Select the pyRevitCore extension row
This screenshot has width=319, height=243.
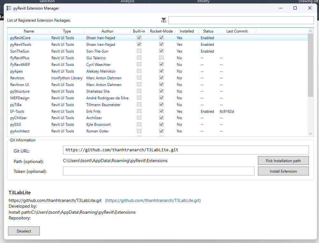click(x=158, y=38)
